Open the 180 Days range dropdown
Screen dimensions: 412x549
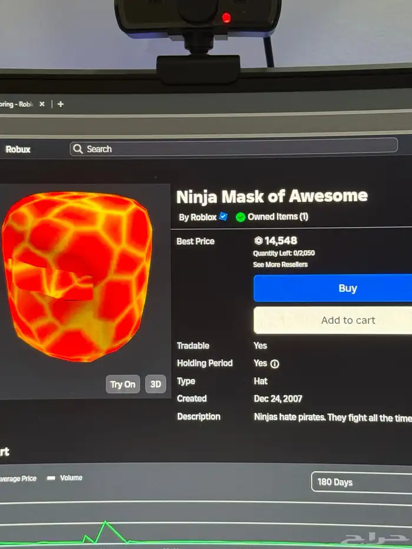pos(361,482)
